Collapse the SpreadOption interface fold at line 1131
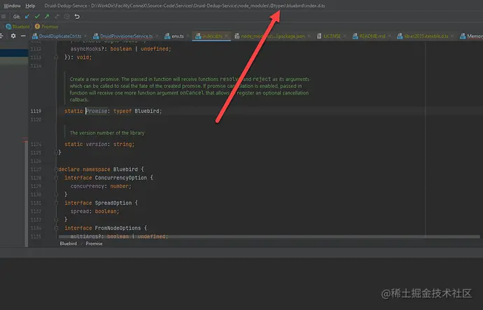 [x=56, y=202]
